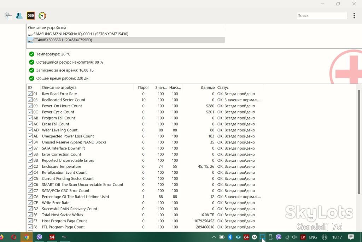Uncheck the Raw Read Error Rate checkbox
The image size is (362, 242).
pyautogui.click(x=30, y=94)
